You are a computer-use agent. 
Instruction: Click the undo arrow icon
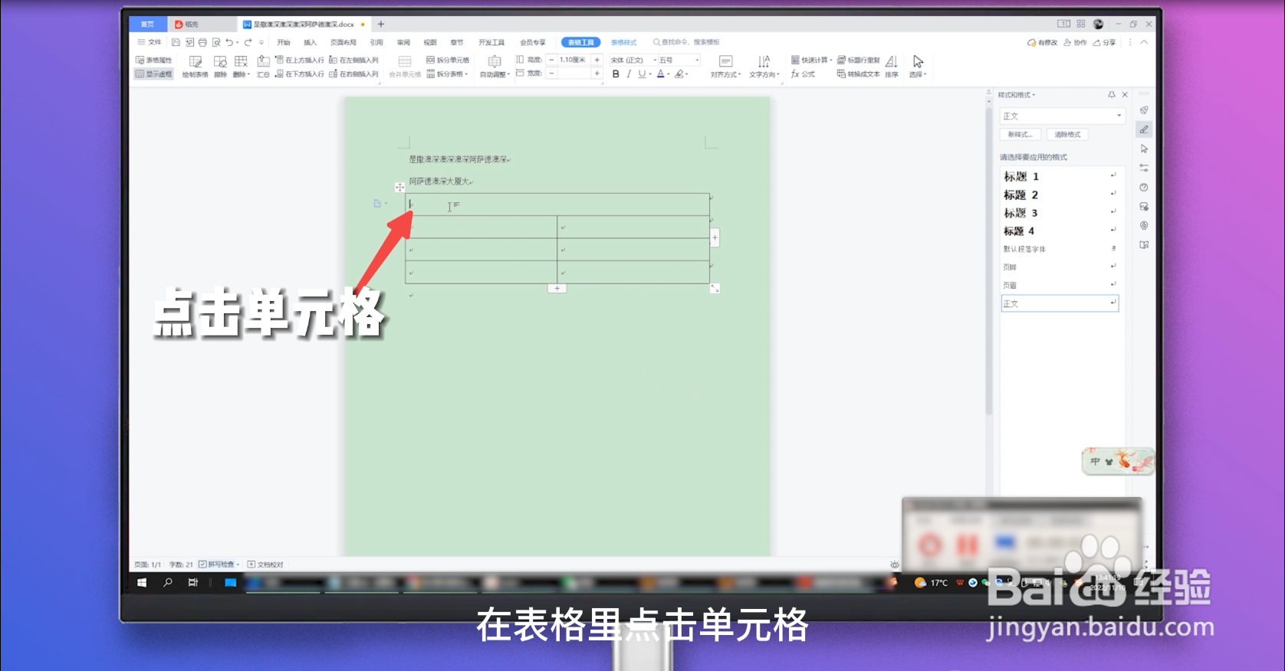[x=229, y=42]
